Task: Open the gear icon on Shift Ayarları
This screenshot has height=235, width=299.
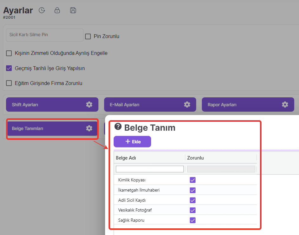Action: coord(89,105)
